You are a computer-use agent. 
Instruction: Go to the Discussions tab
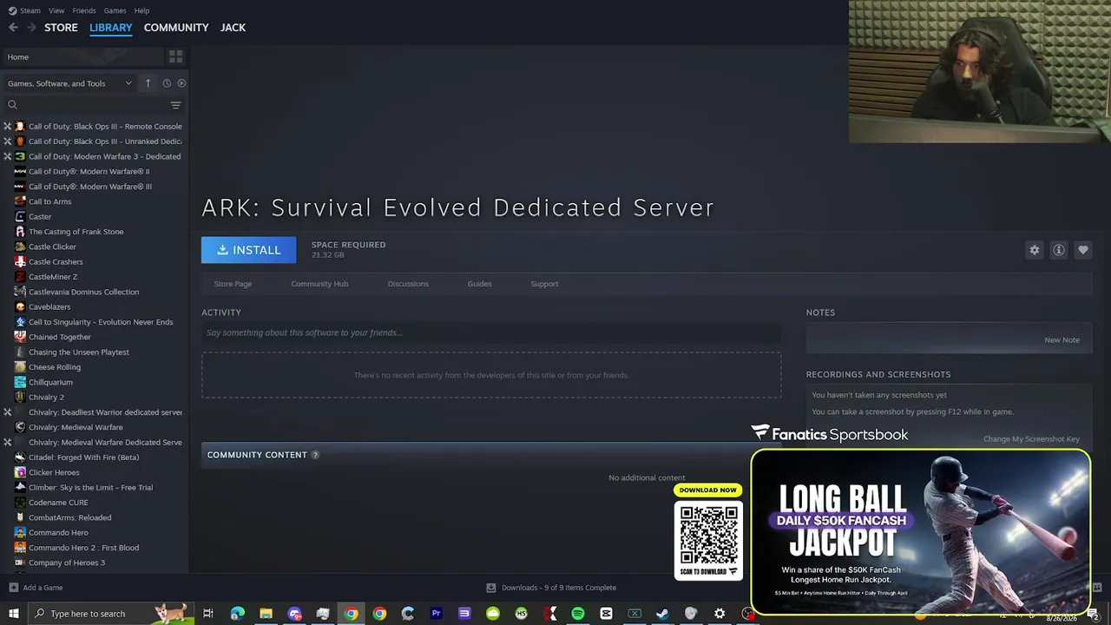[x=408, y=284]
